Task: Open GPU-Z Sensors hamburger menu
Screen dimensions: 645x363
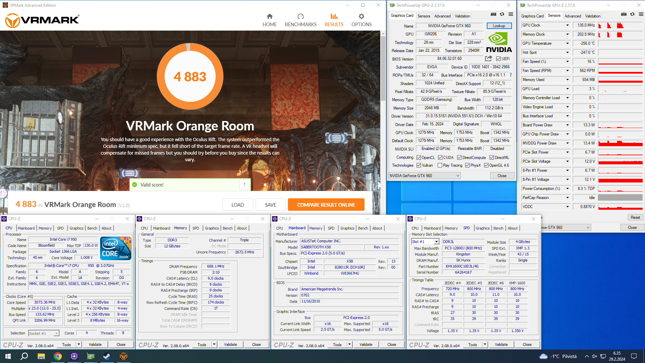Action: point(641,14)
